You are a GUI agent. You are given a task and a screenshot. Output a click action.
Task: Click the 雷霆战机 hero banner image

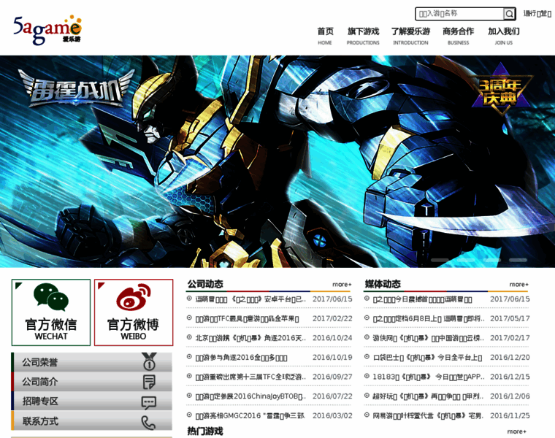click(277, 161)
